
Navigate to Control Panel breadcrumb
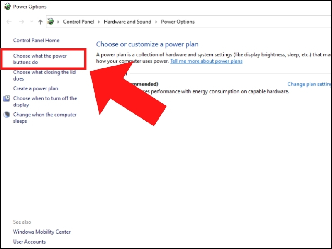pyautogui.click(x=78, y=22)
